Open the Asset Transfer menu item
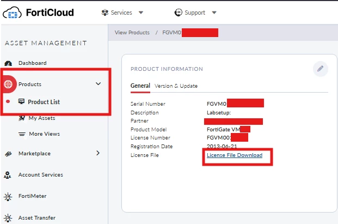The image size is (338, 224). click(37, 218)
